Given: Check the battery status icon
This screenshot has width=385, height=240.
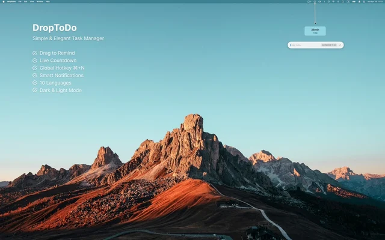Looking at the screenshot, I should point(354,1).
